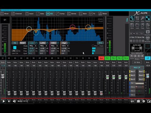Click the FX 1 channel fader knob
Image resolution: width=151 pixels, height=113 pixels.
click(107, 77)
